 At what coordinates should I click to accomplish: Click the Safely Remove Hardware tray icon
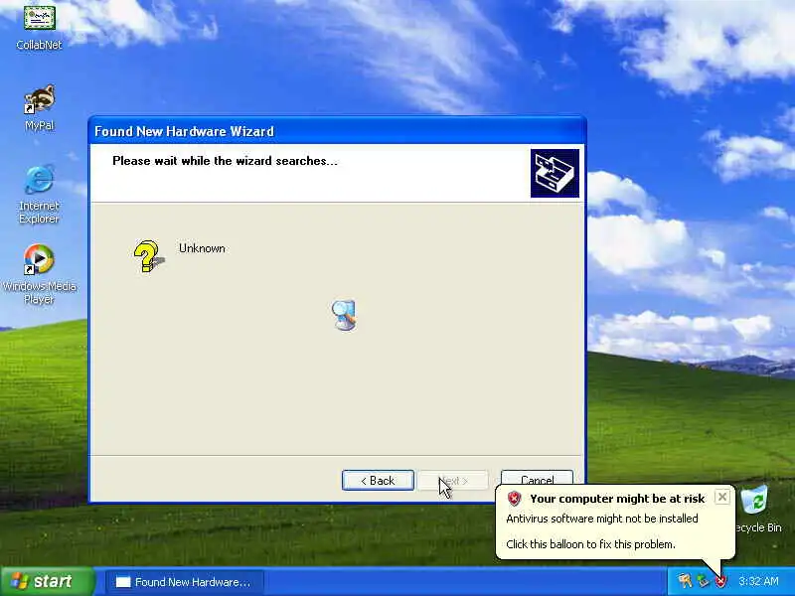[703, 581]
